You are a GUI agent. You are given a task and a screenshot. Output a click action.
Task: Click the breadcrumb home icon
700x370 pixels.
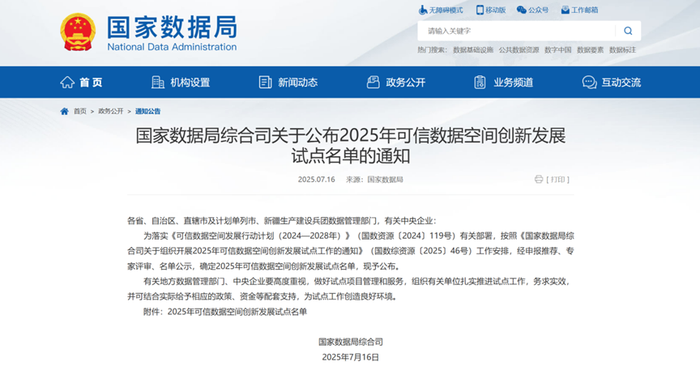64,111
